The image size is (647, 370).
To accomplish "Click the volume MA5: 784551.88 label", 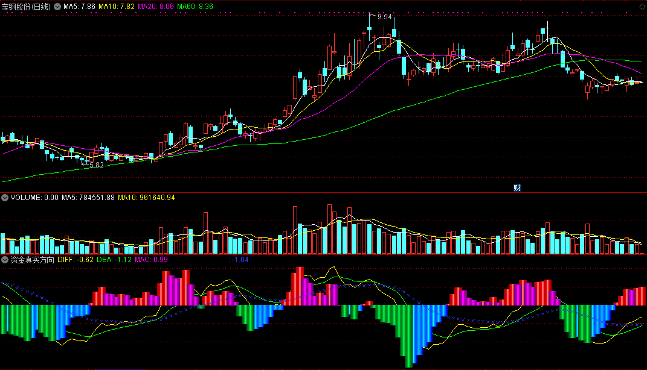I will [88, 198].
